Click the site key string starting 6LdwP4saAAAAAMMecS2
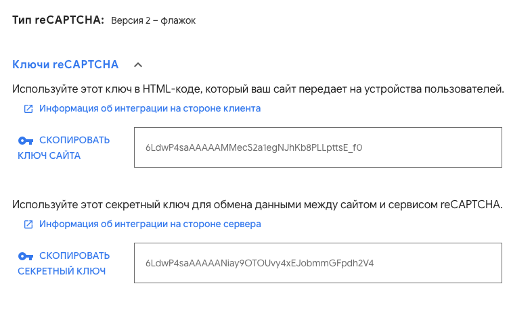Image resolution: width=532 pixels, height=313 pixels. point(254,147)
